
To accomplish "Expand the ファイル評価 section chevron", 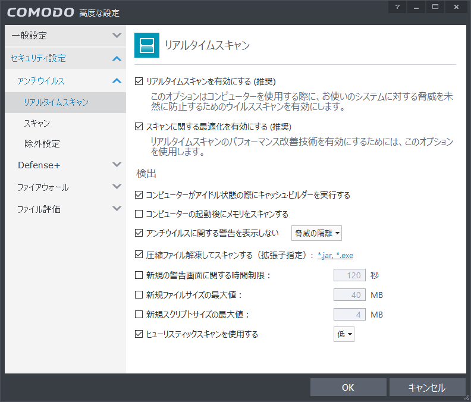I will coord(117,208).
